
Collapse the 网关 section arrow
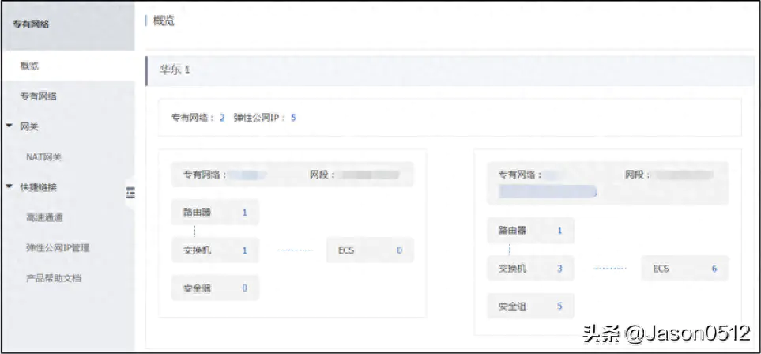(x=9, y=126)
